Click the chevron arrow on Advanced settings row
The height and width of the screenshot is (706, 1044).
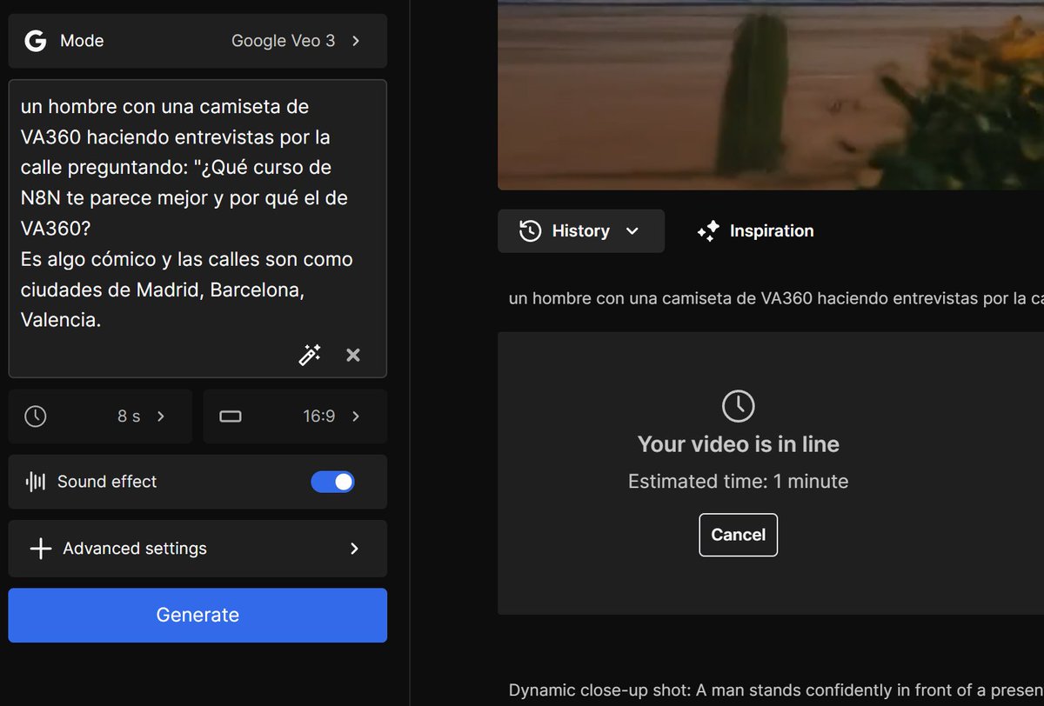(x=354, y=549)
